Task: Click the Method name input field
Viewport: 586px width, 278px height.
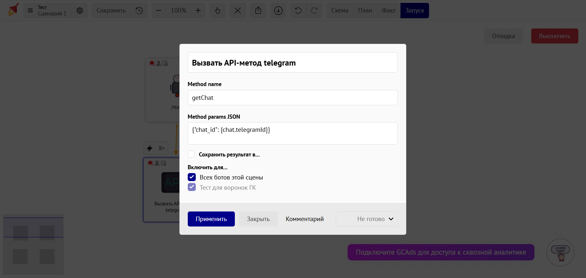Action: (293, 98)
